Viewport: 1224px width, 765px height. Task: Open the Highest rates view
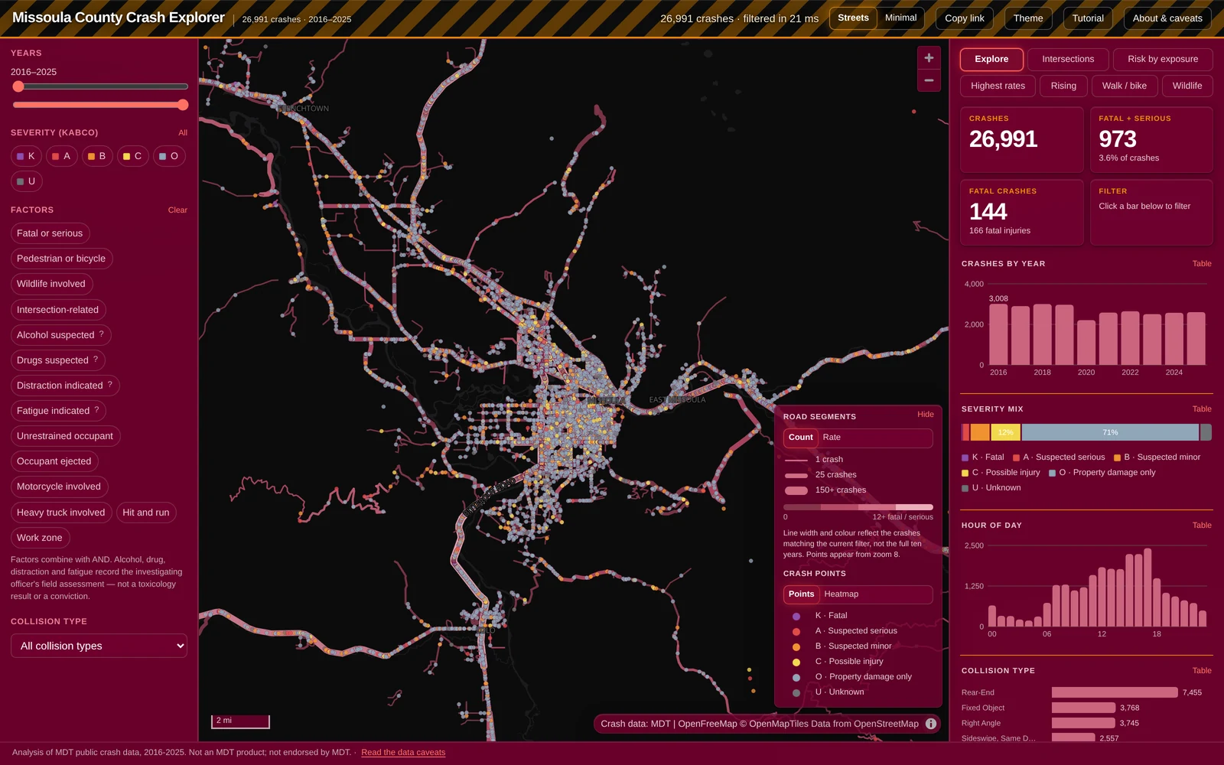pos(998,86)
